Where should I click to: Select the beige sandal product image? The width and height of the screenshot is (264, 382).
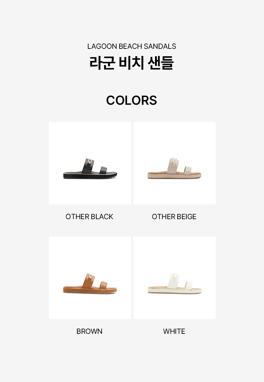pyautogui.click(x=175, y=163)
